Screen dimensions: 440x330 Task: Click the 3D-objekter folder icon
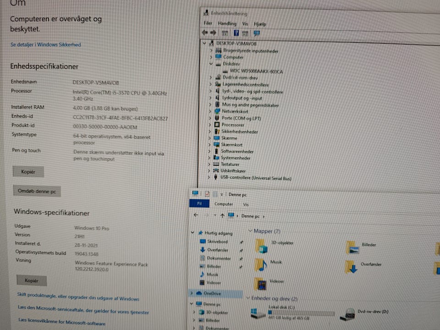tap(261, 246)
